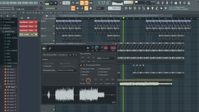Open the Declicking mode dropdown
199x112 pixels.
click(x=67, y=70)
